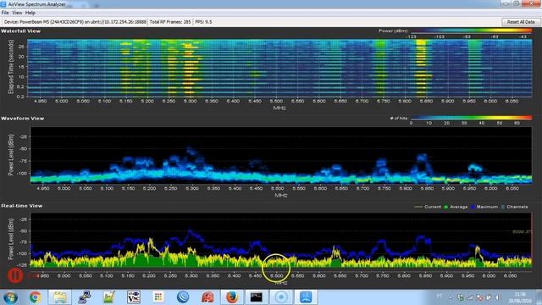Click the Total RF Frames counter

coord(170,22)
